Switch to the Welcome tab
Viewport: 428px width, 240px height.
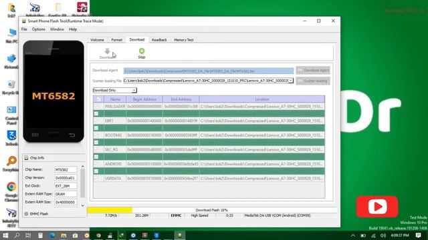point(97,40)
